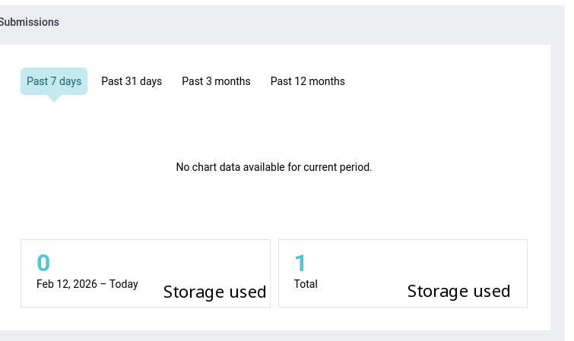The image size is (574, 341).
Task: Open the Past 3 months tab
Action: coord(216,81)
